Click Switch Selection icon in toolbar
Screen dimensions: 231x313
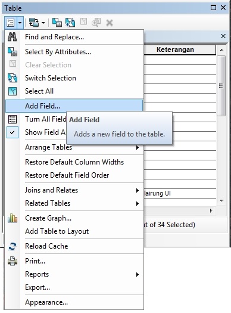tap(70, 23)
